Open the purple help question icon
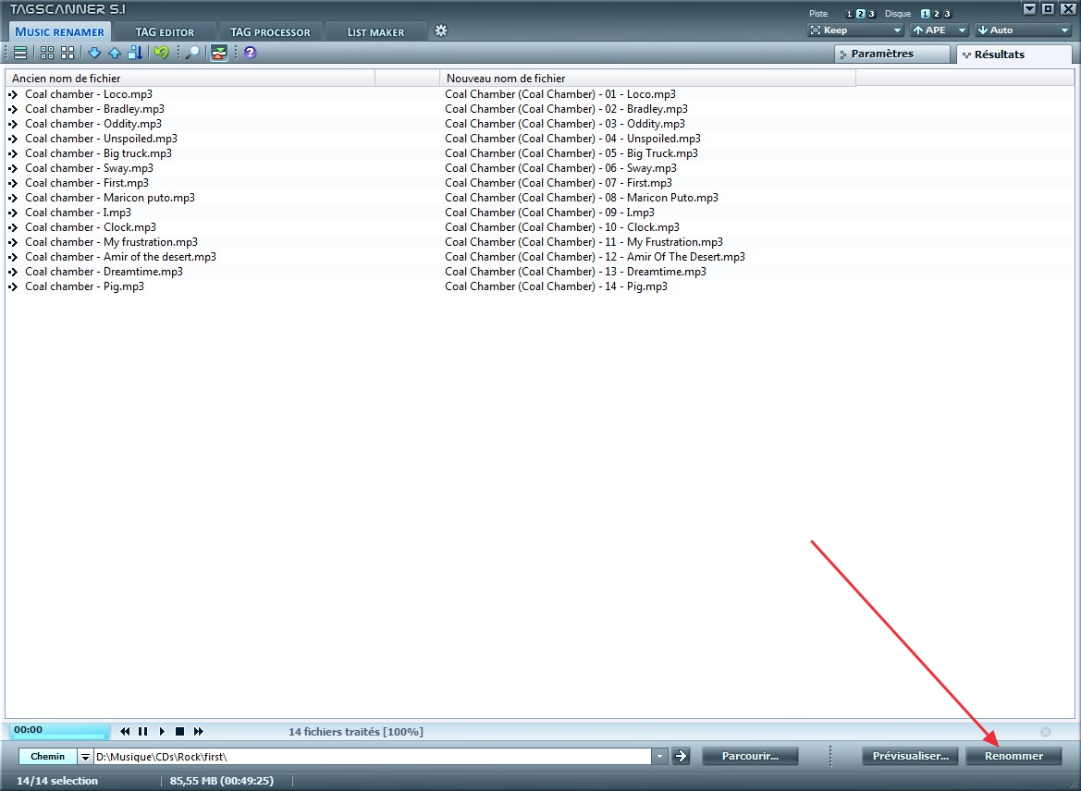The height and width of the screenshot is (791, 1081). pyautogui.click(x=251, y=53)
